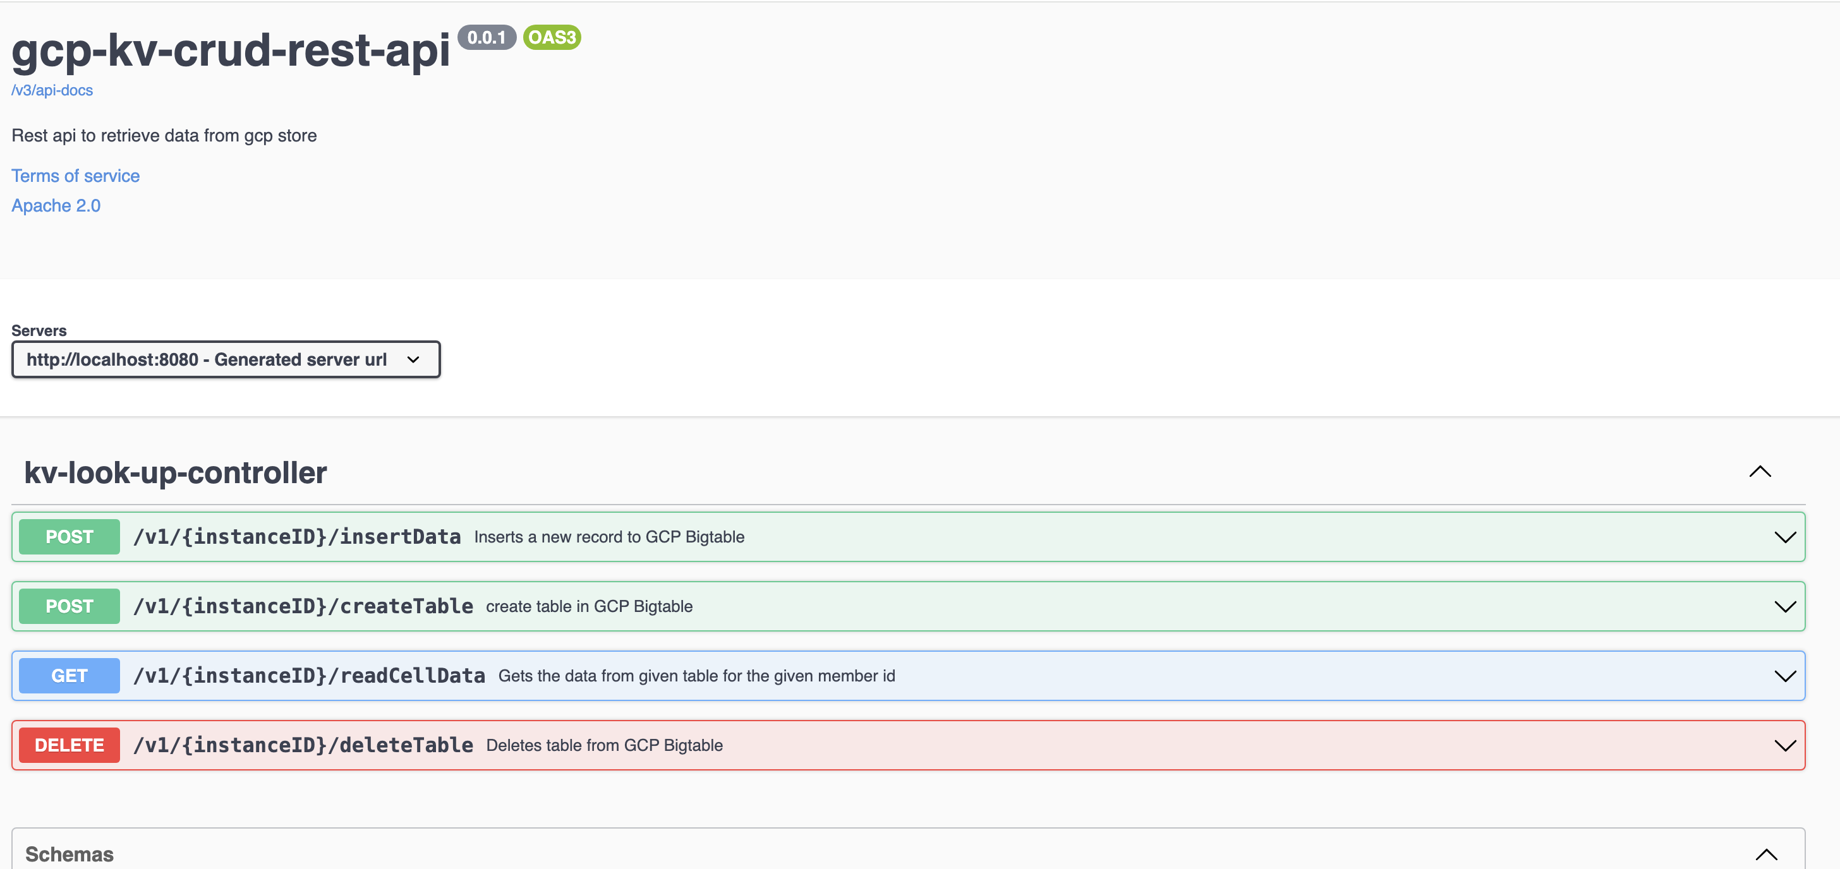Image resolution: width=1840 pixels, height=869 pixels.
Task: Collapse the kv-look-up-controller section arrow
Action: [x=1759, y=471]
